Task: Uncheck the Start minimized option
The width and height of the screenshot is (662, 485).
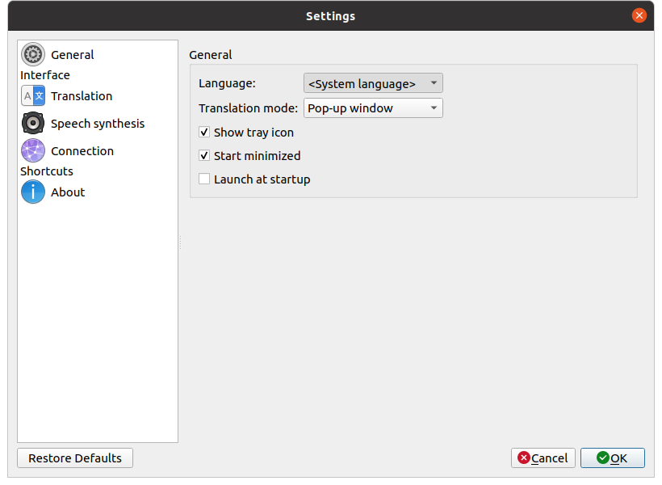Action: click(204, 155)
